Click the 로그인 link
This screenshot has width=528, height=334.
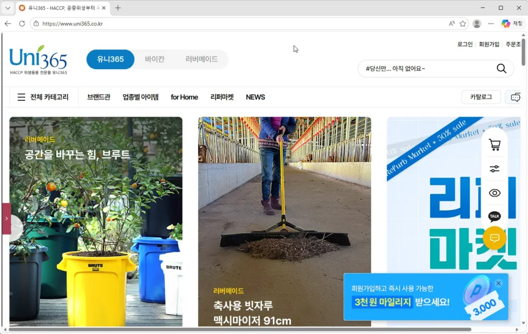[465, 44]
